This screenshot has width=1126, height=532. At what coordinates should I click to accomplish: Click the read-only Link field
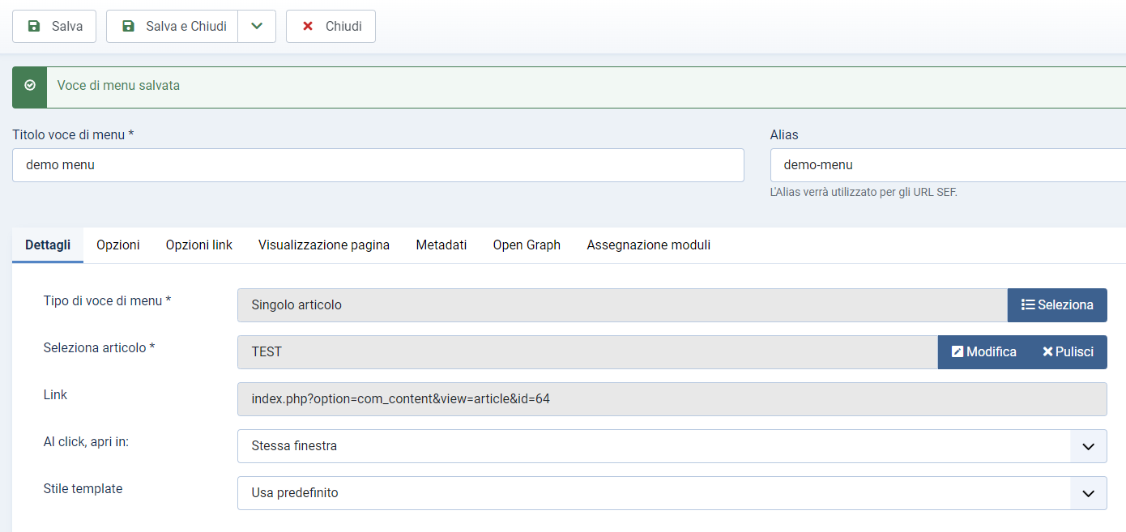click(671, 399)
